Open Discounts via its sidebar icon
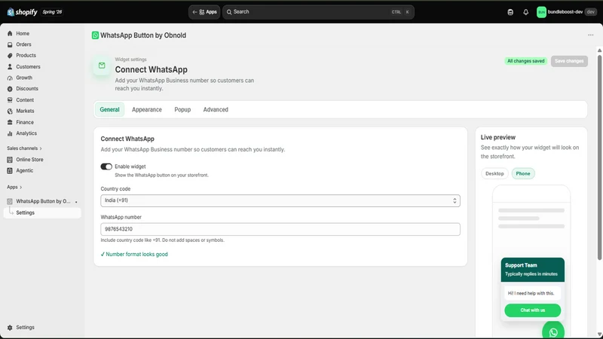This screenshot has width=603, height=339. [10, 89]
